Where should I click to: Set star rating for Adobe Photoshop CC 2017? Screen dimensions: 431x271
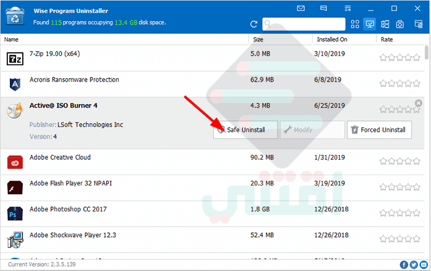tap(400, 213)
